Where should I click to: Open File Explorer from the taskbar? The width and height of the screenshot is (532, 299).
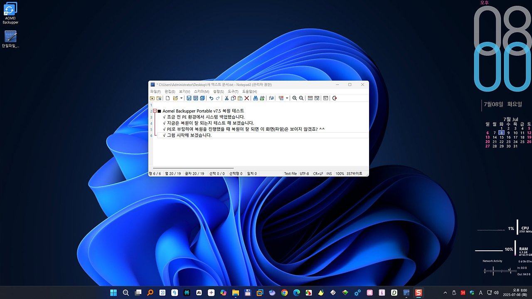pyautogui.click(x=235, y=293)
